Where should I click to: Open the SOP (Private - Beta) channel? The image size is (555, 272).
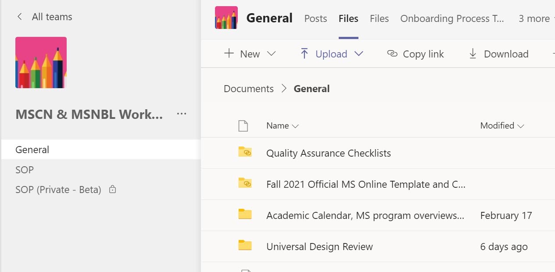[x=58, y=190]
